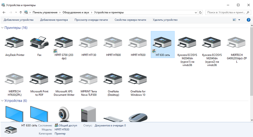The image size is (253, 137).
Task: Click Оборудование и звук in breadcrumb path
Action: [x=76, y=13]
